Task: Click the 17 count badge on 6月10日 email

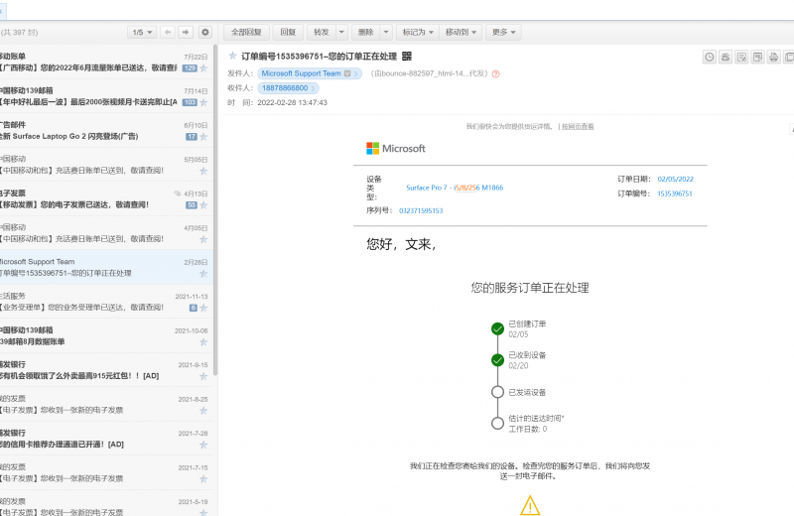Action: pos(192,137)
